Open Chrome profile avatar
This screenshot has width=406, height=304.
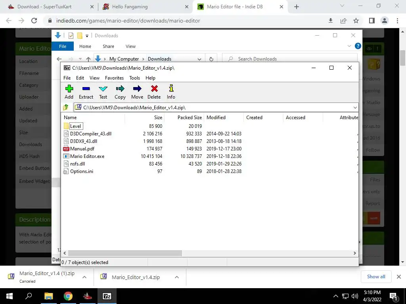385,21
